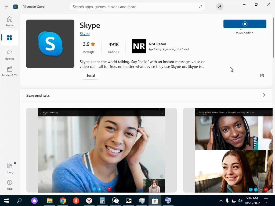Open the Skype publisher link
Viewport: 275px width, 206px height.
pyautogui.click(x=85, y=34)
